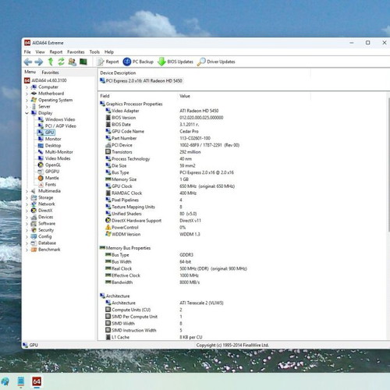Select Fonts in the tree
Image resolution: width=390 pixels, height=390 pixels.
pos(47,184)
